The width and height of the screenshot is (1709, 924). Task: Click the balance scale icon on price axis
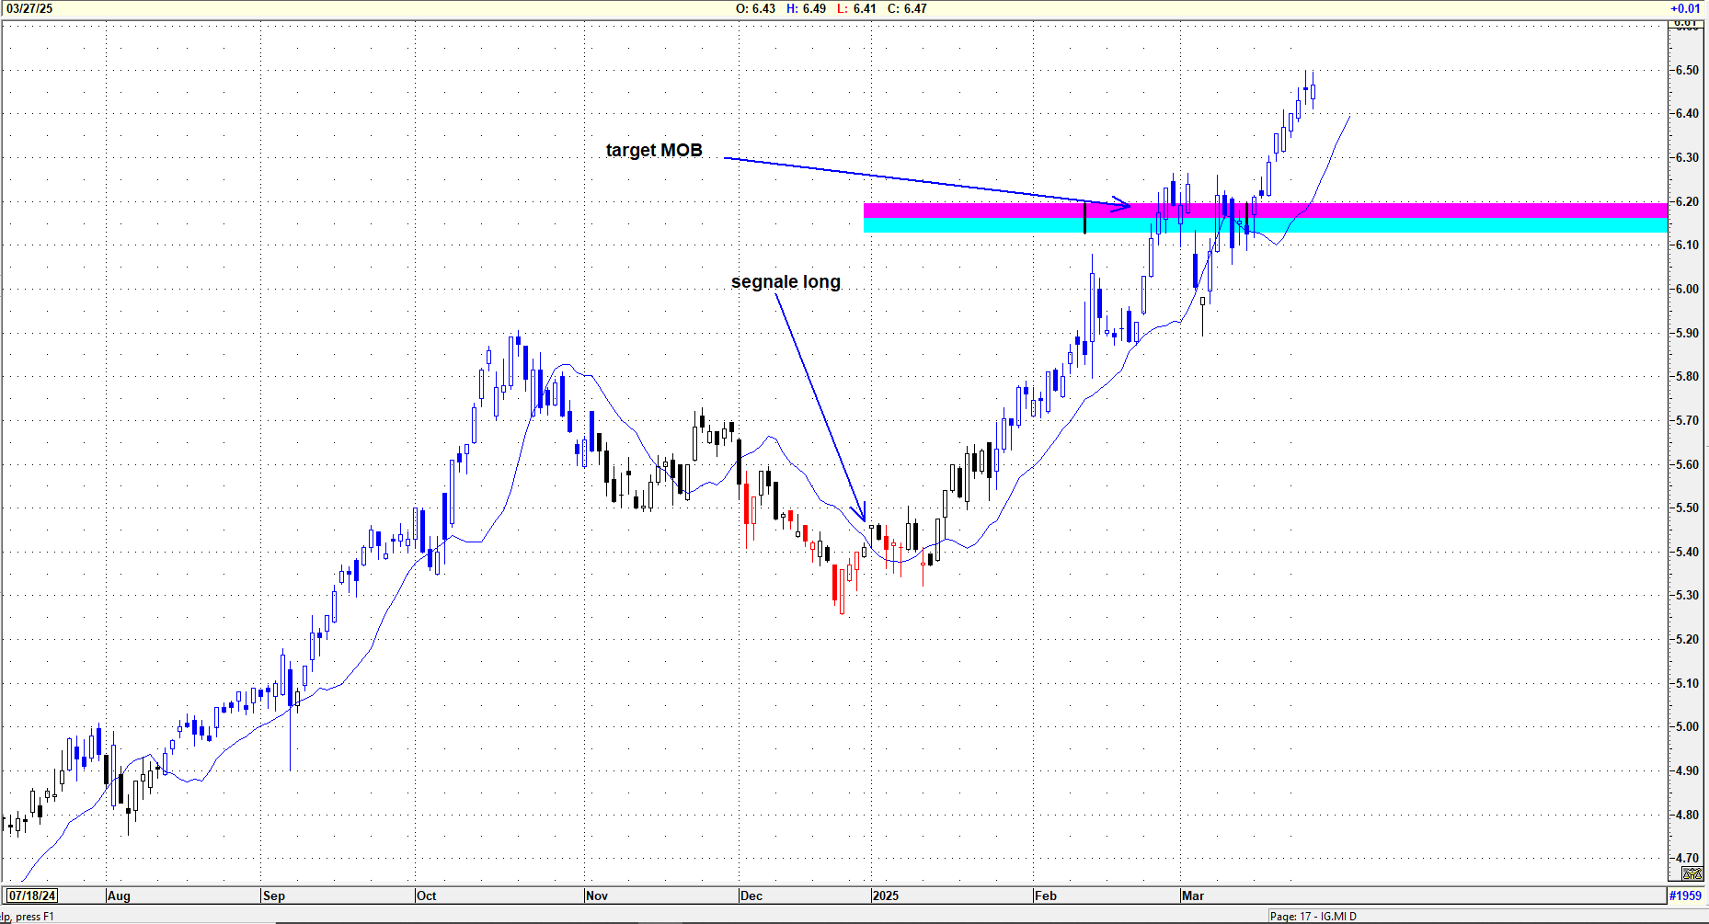click(x=1692, y=874)
